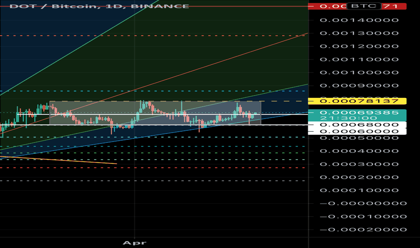Click the 0.00020000 price axis value
Viewport: 420px width, 248px height.
pyautogui.click(x=359, y=178)
